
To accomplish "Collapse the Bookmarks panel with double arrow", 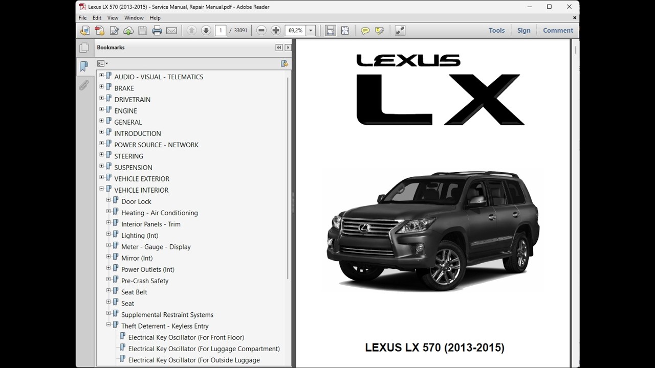I will pyautogui.click(x=279, y=48).
